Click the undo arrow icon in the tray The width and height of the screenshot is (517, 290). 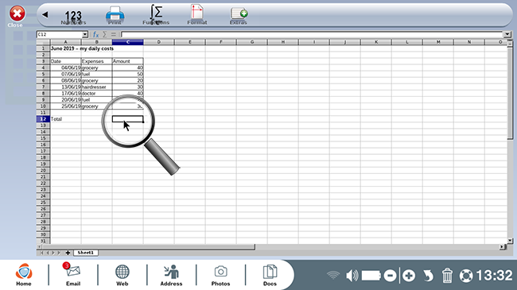428,276
